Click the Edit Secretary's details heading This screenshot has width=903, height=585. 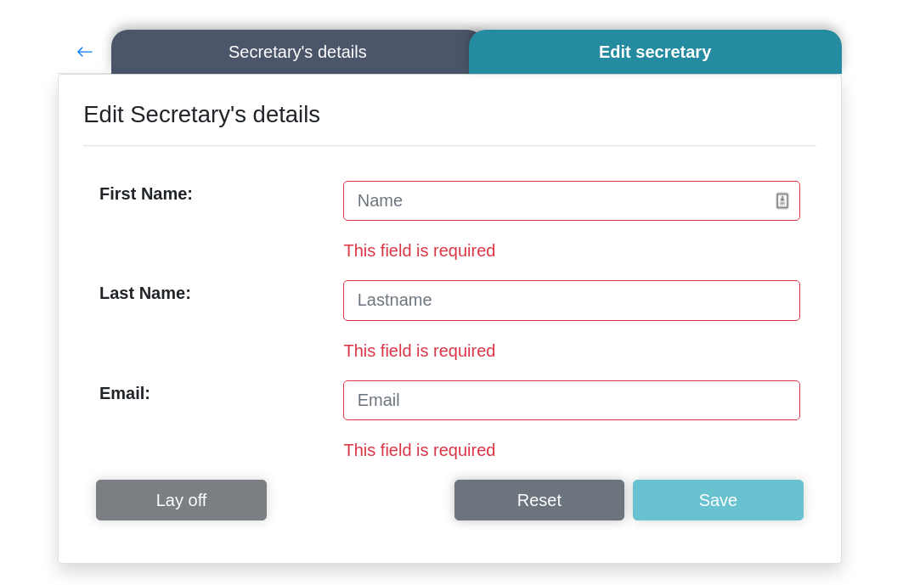pyautogui.click(x=201, y=115)
